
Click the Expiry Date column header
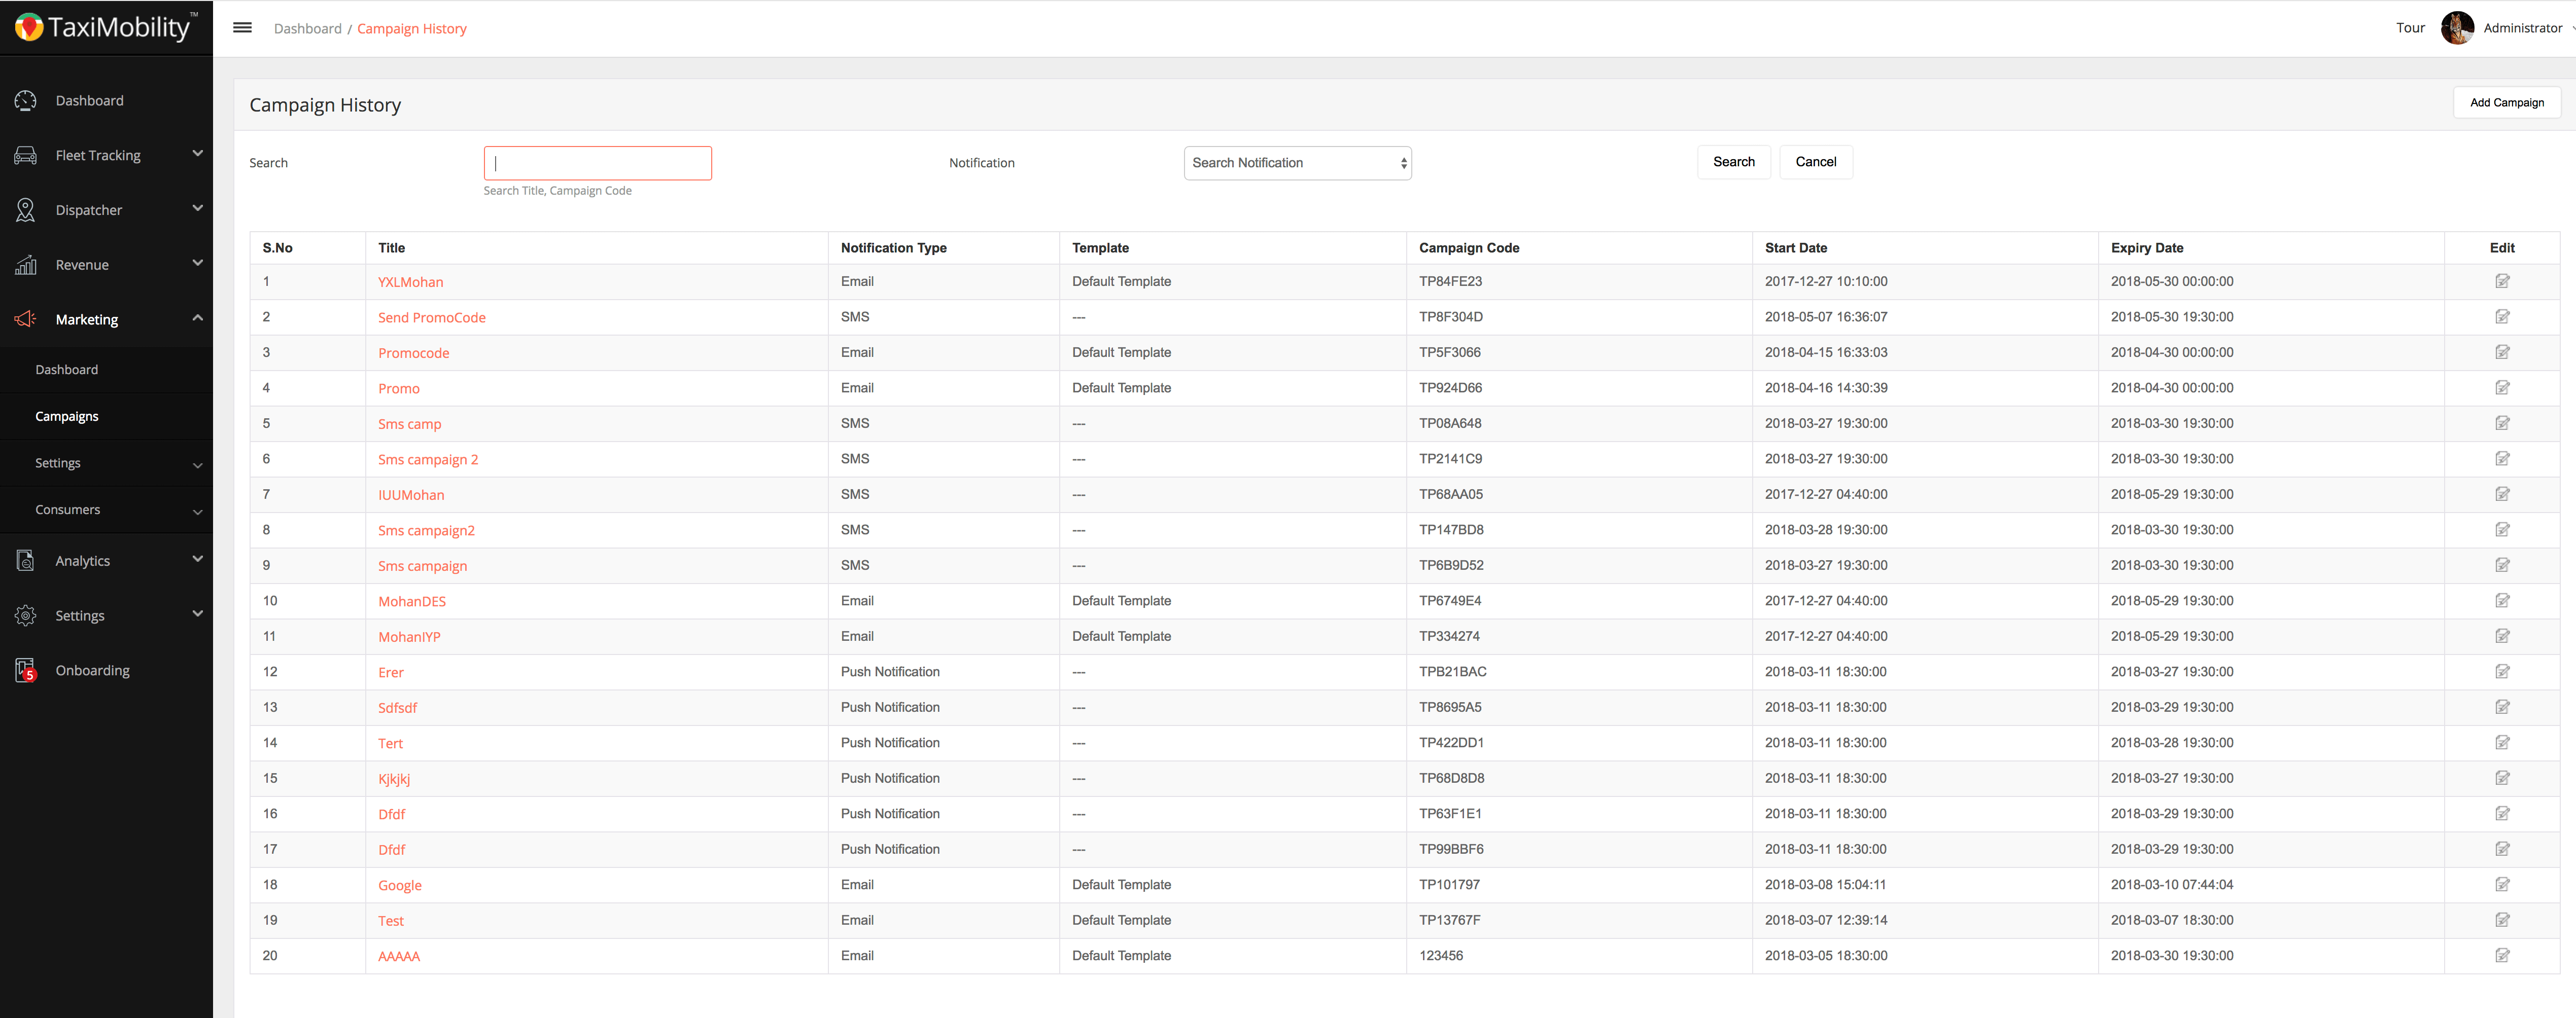click(2146, 248)
